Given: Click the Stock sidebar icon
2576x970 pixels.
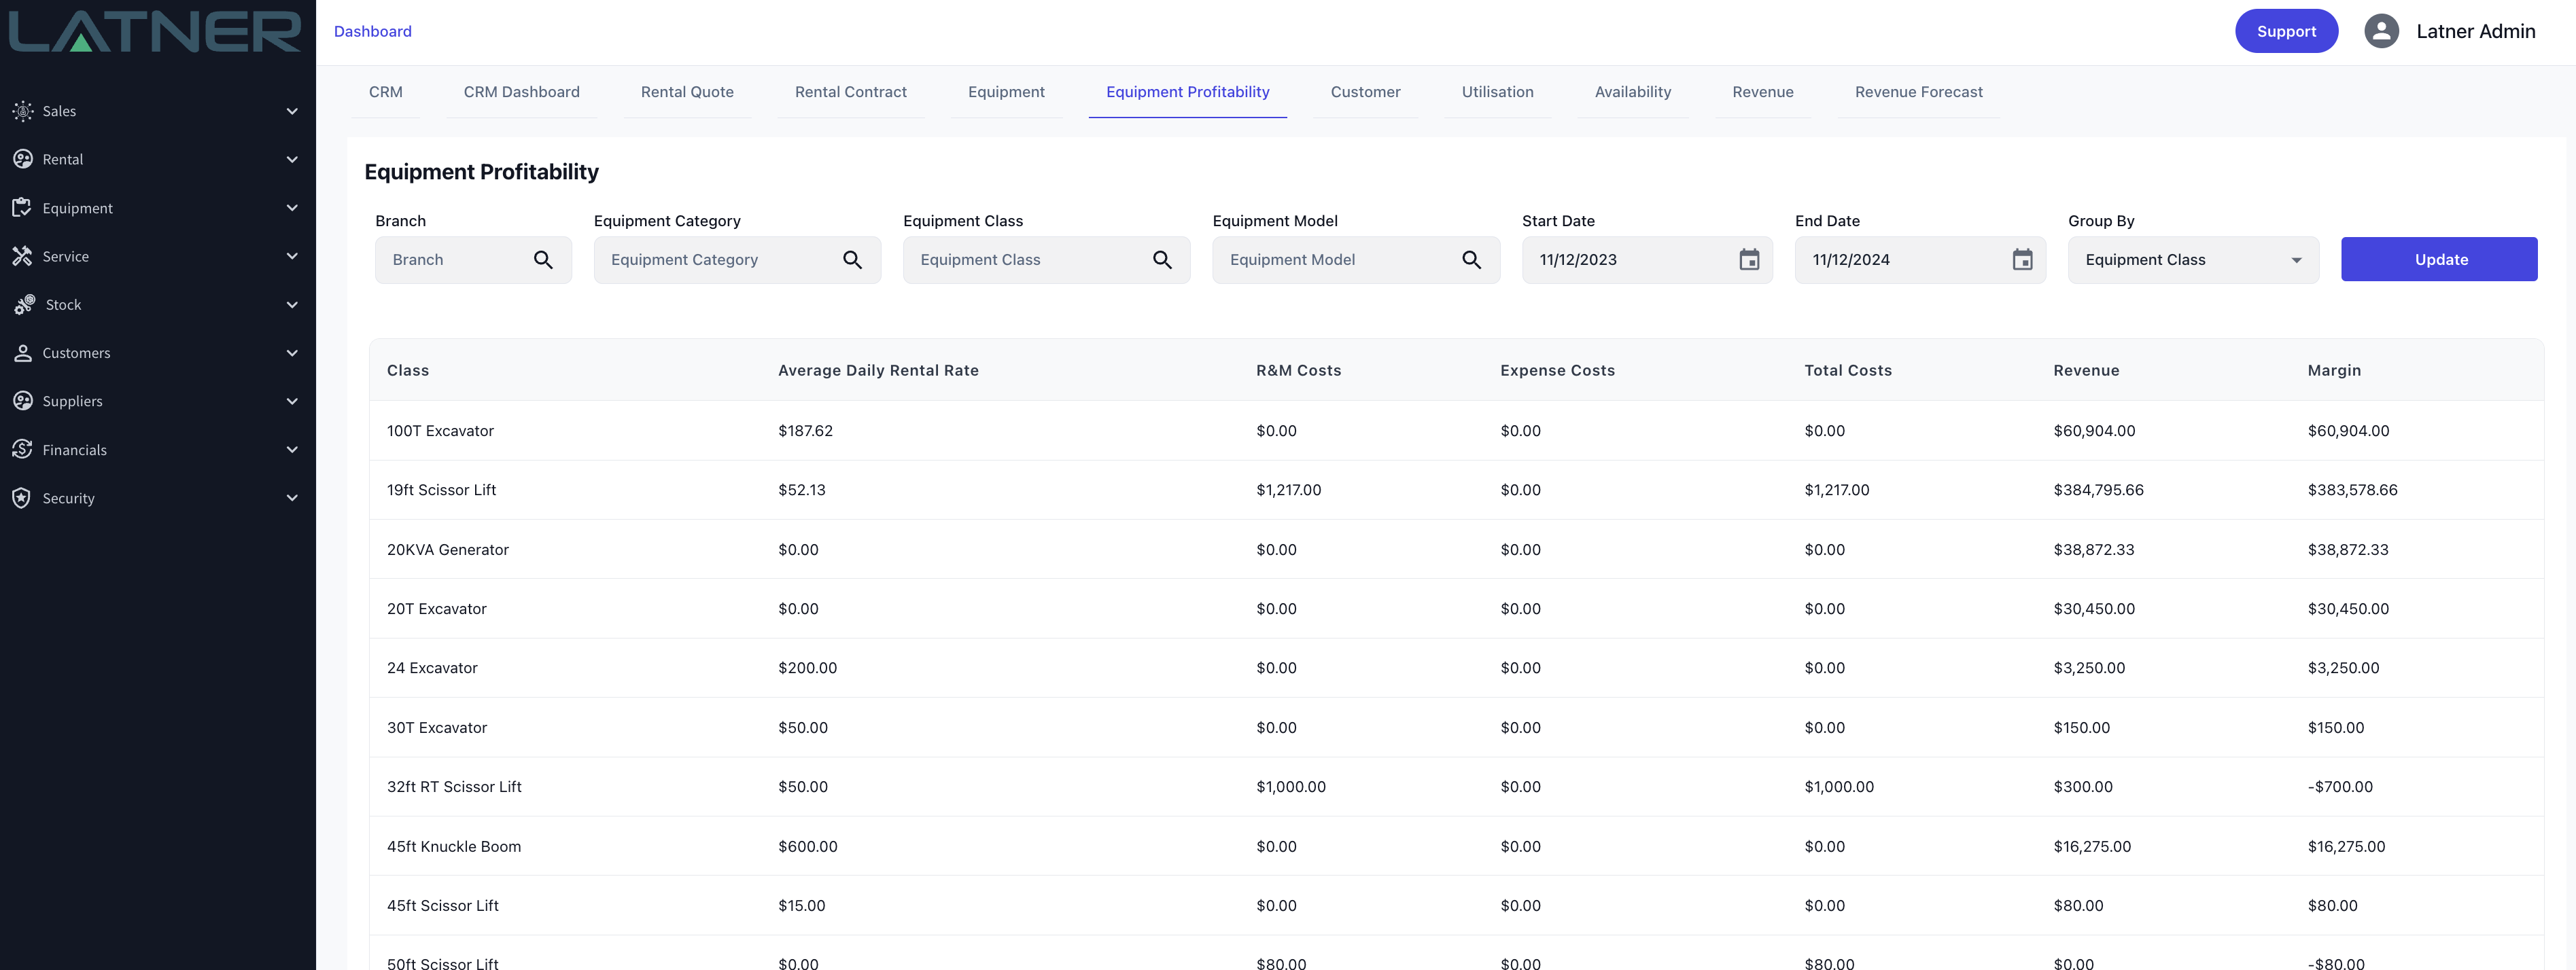Looking at the screenshot, I should coord(24,305).
